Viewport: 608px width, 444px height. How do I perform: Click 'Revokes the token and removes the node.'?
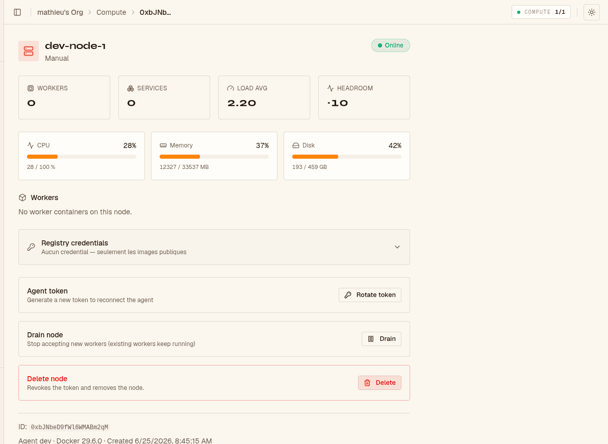[x=85, y=388]
